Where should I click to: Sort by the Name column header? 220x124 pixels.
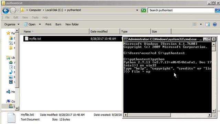click(55, 31)
